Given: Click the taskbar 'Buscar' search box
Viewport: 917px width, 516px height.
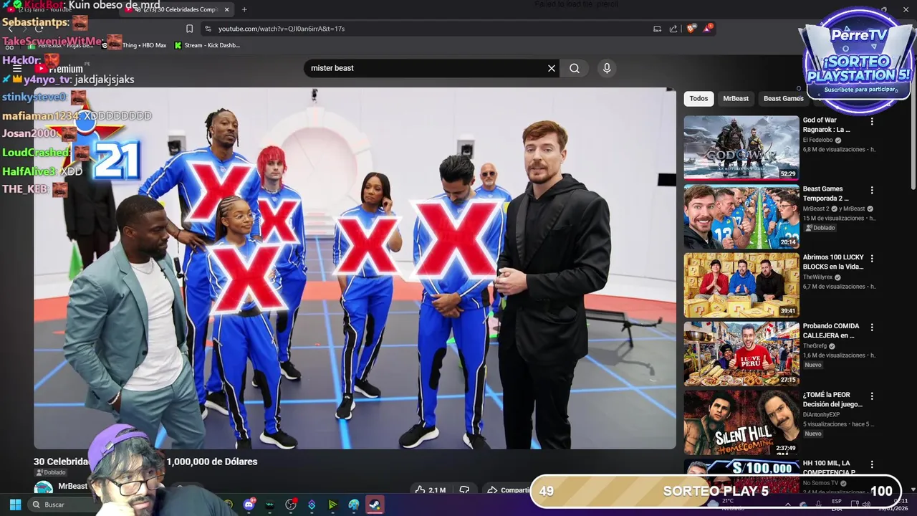Looking at the screenshot, I should [64, 505].
